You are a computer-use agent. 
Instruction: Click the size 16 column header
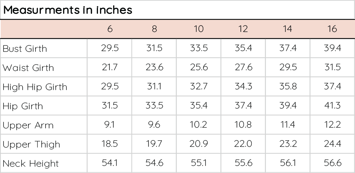(332, 29)
